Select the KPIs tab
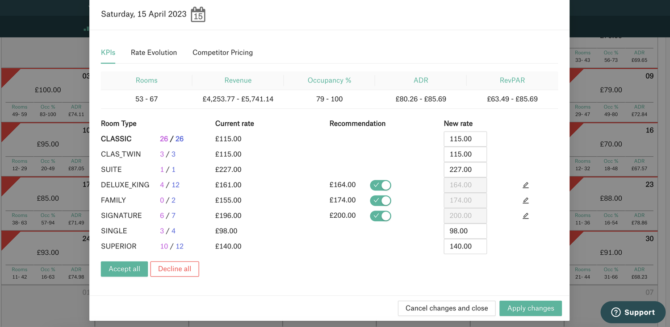670x327 pixels. pyautogui.click(x=108, y=52)
